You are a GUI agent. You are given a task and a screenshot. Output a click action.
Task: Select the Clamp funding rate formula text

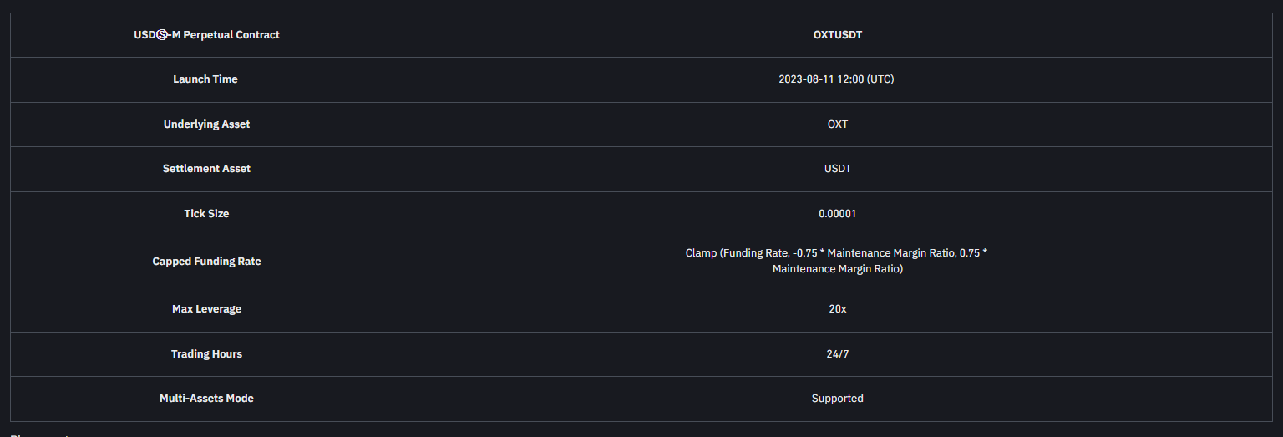coord(837,261)
